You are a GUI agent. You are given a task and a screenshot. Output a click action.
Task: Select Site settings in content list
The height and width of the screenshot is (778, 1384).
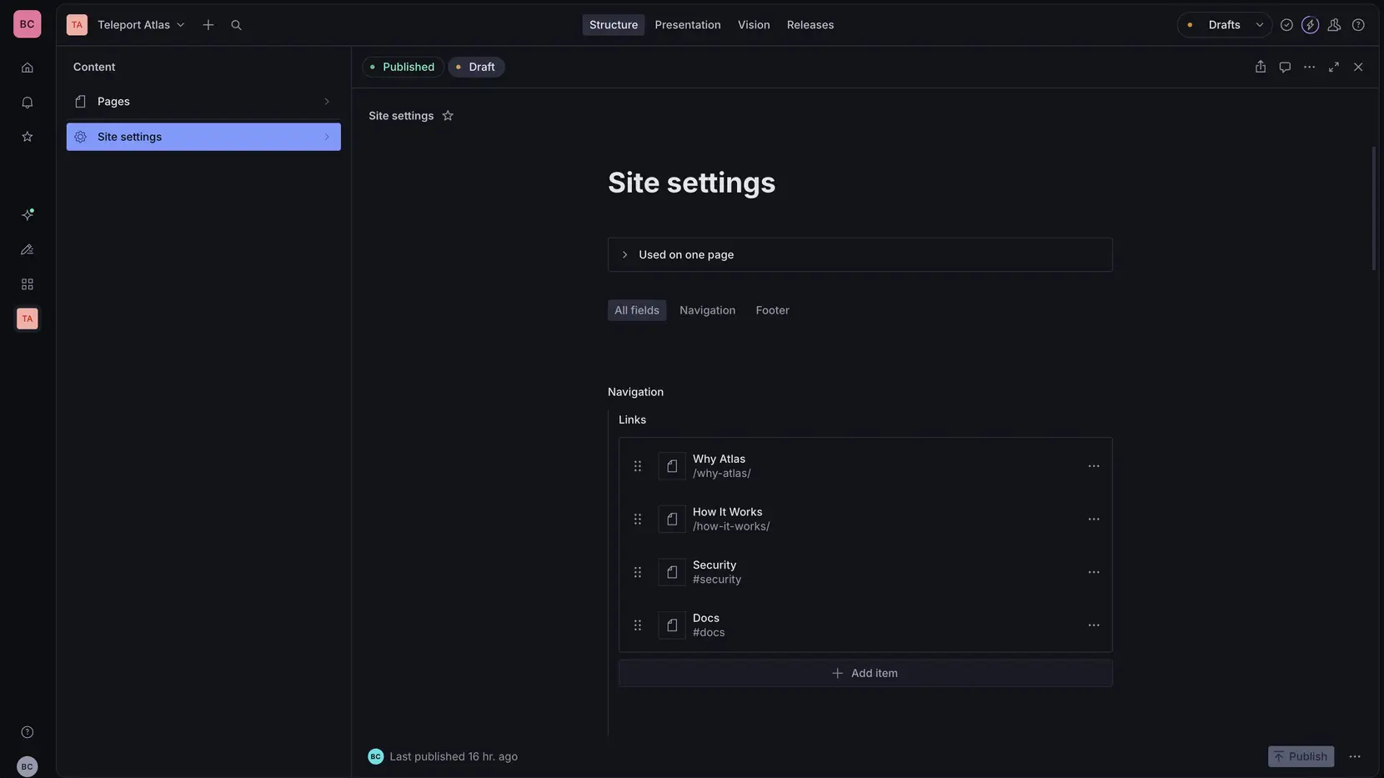pyautogui.click(x=203, y=137)
